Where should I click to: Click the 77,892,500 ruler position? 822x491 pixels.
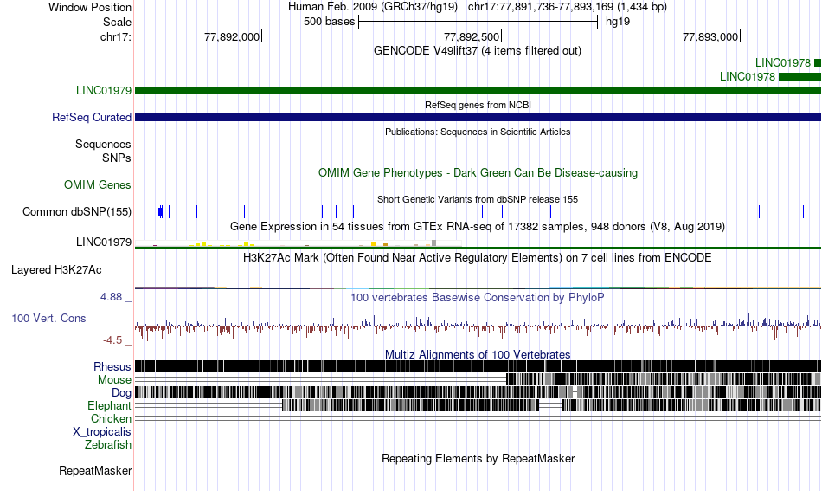472,36
